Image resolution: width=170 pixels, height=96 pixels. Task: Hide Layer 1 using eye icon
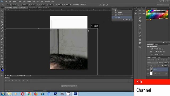pyautogui.click(x=148, y=70)
